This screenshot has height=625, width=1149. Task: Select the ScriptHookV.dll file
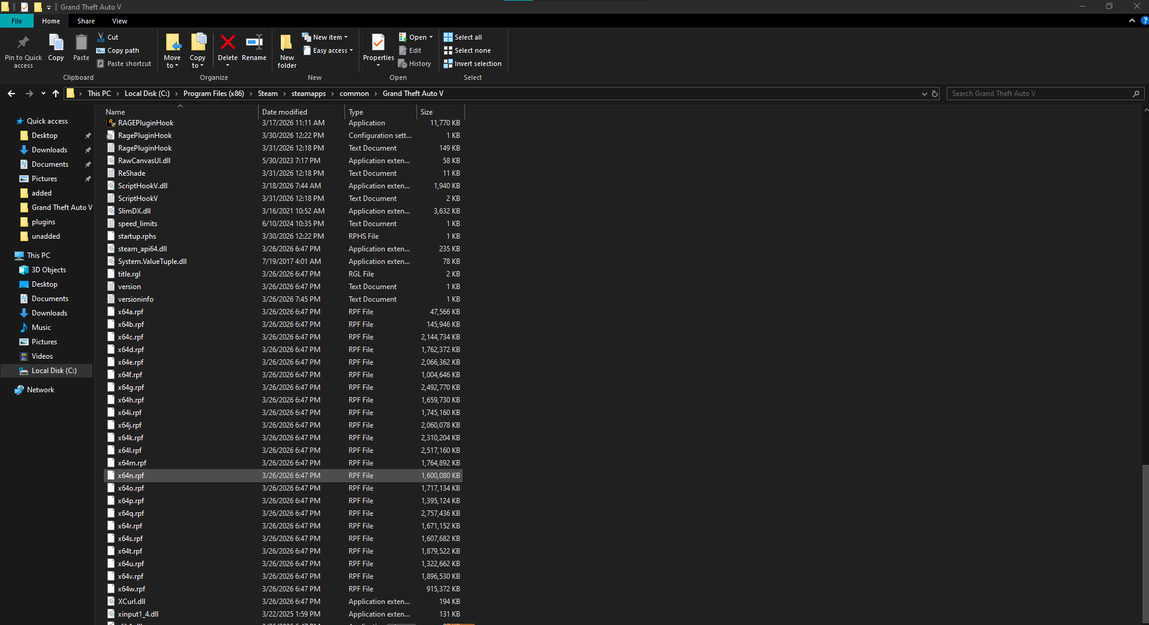[283, 186]
